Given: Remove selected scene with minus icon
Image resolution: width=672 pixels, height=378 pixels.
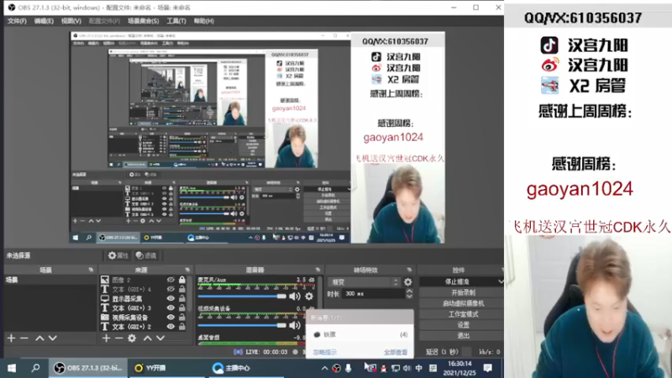Looking at the screenshot, I should point(24,339).
